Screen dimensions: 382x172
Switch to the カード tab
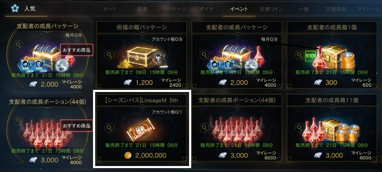point(110,9)
